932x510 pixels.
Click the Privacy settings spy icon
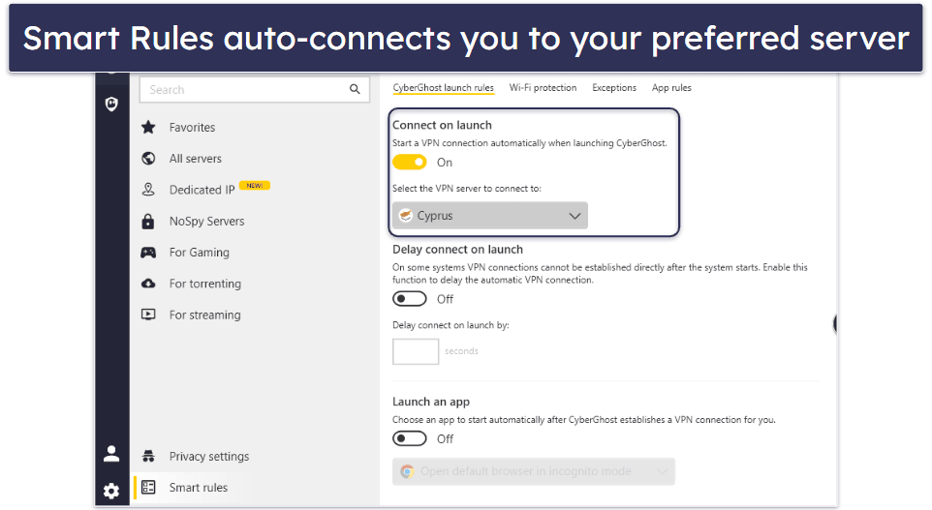(x=148, y=456)
